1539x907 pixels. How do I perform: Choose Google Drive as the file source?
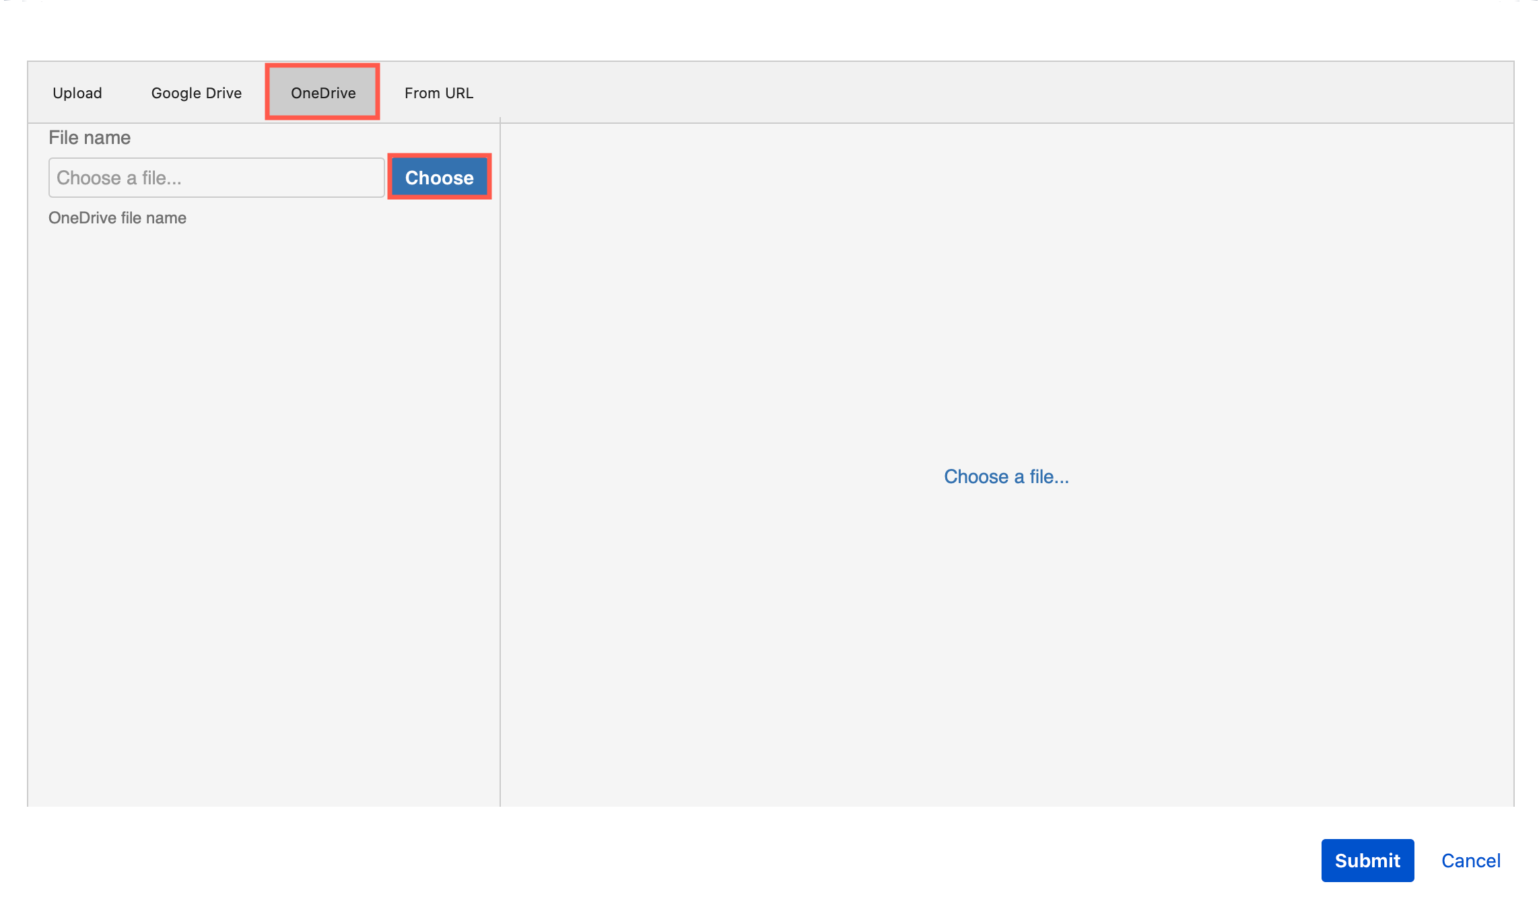[197, 92]
